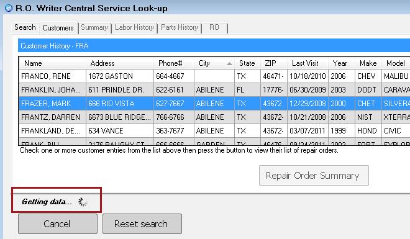Click address 6673 BLUE RIDGE...
410x239 pixels.
[119, 117]
